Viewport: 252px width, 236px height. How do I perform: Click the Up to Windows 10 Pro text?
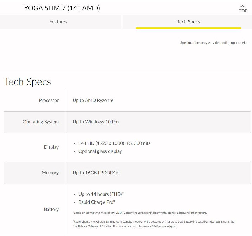[x=96, y=122]
